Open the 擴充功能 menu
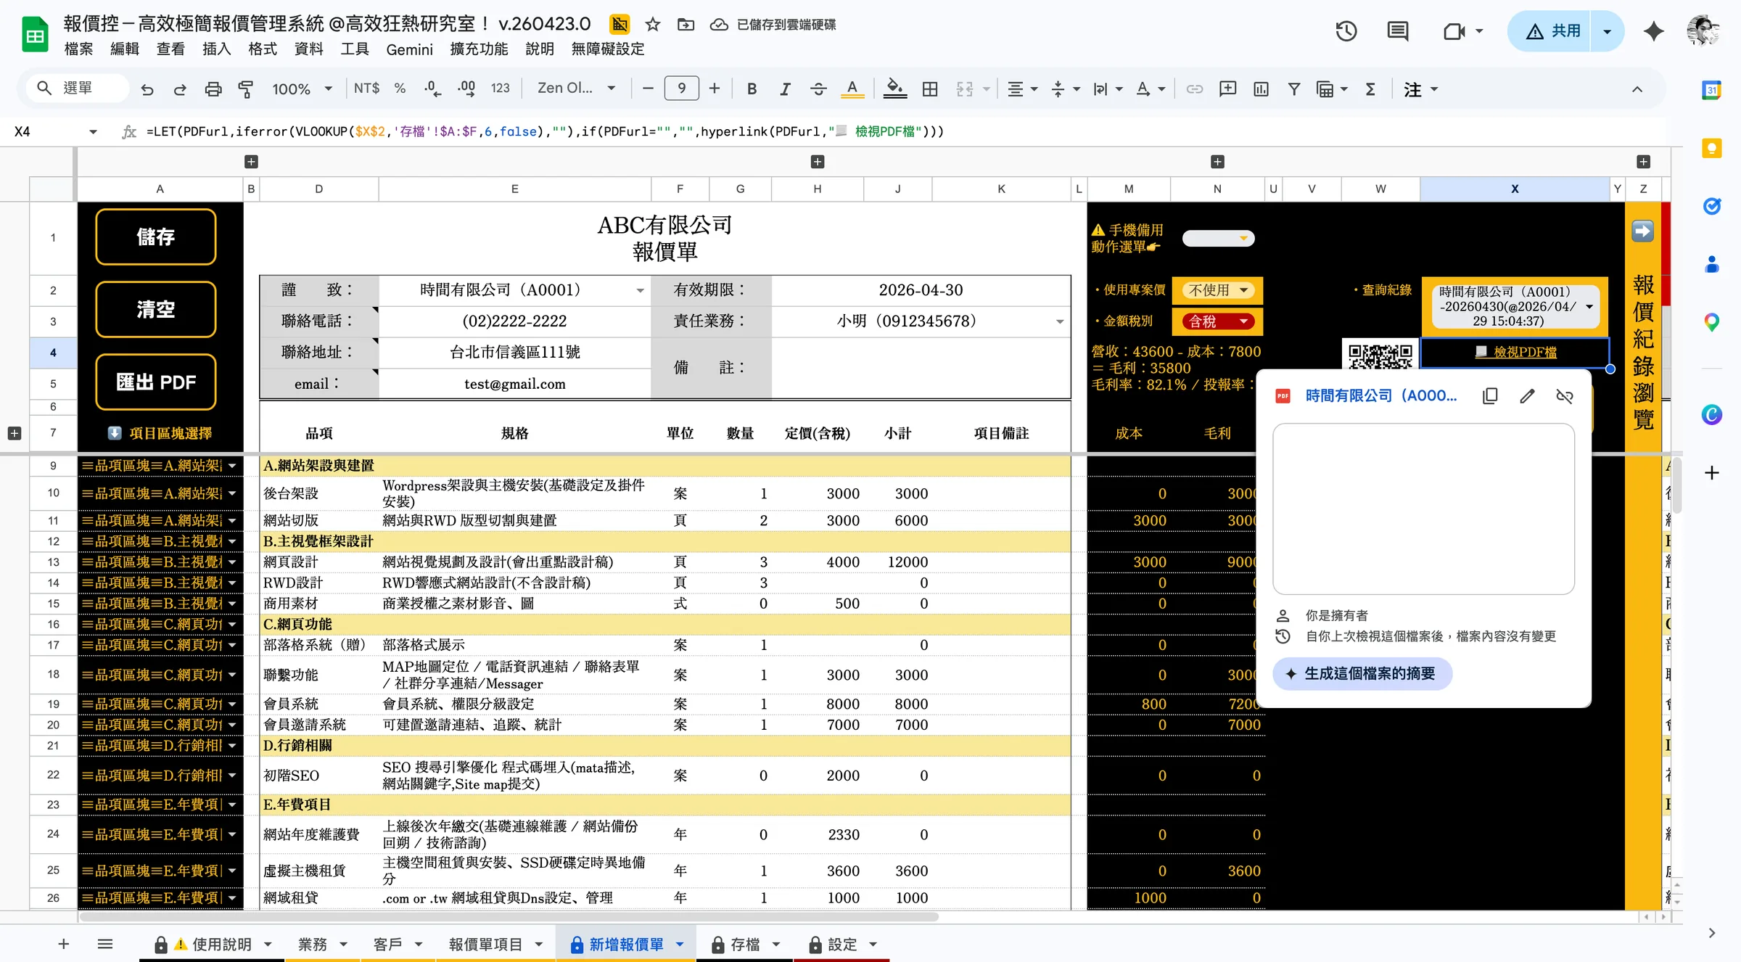 click(x=479, y=49)
